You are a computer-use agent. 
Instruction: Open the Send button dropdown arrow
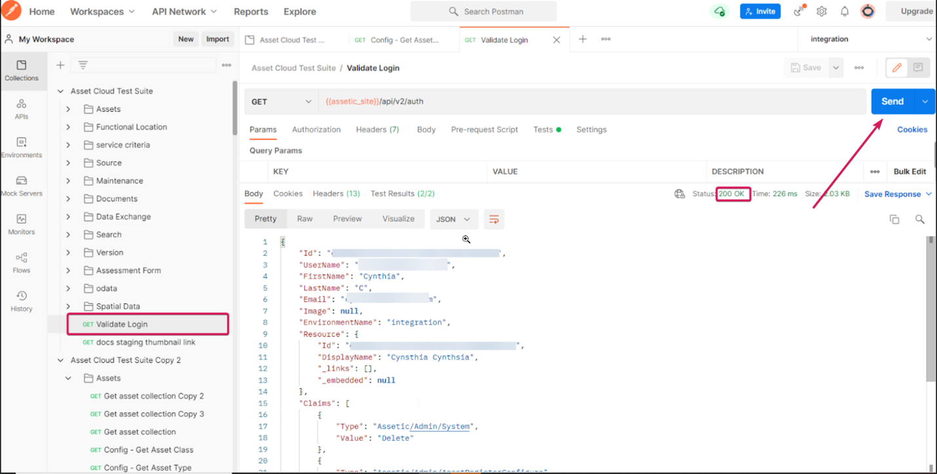[x=925, y=101]
